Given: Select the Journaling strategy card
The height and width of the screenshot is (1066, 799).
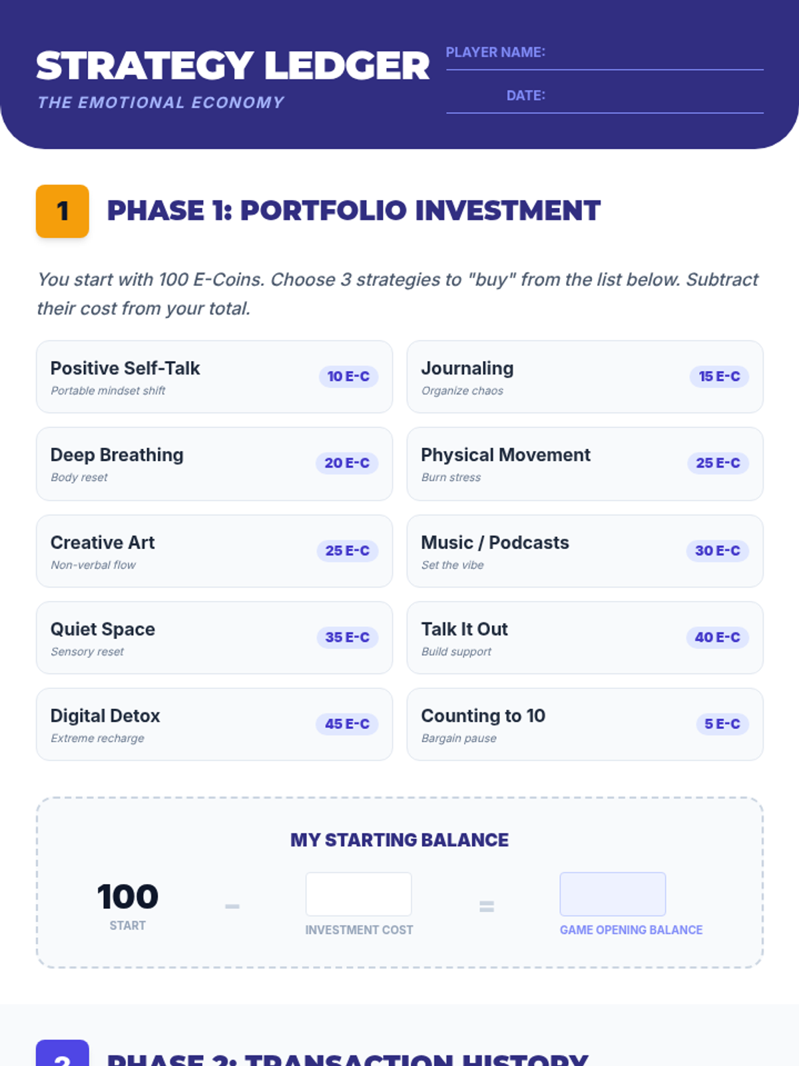Looking at the screenshot, I should pyautogui.click(x=585, y=377).
